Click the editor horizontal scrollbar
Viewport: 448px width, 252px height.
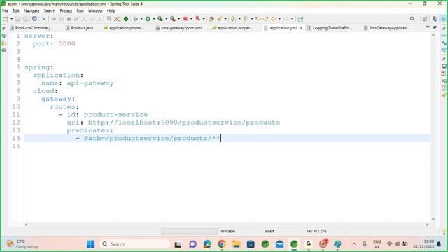[x=227, y=225]
